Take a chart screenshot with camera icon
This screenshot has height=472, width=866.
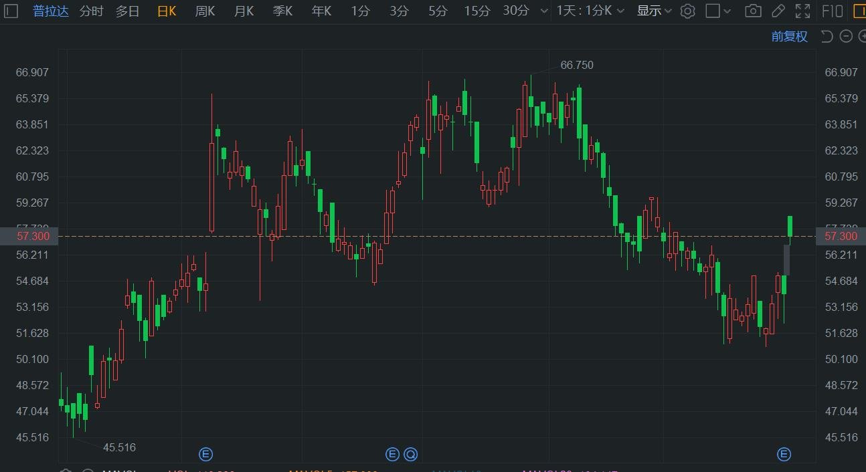coord(753,11)
